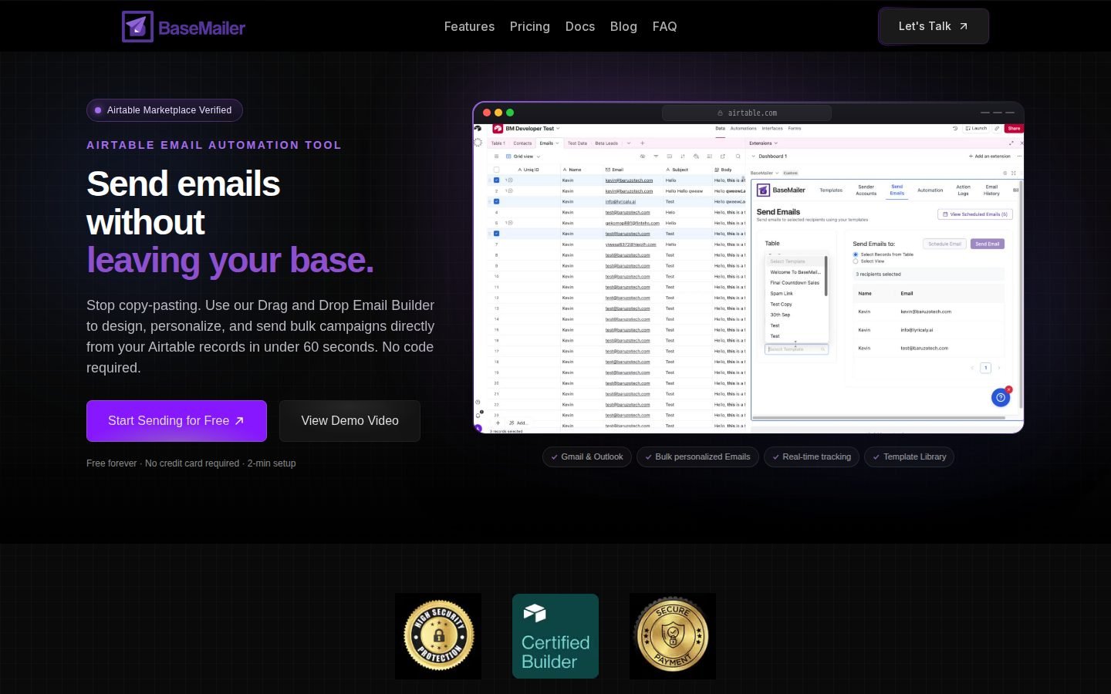Click the Let's Talk button
1111x694 pixels.
pos(934,26)
